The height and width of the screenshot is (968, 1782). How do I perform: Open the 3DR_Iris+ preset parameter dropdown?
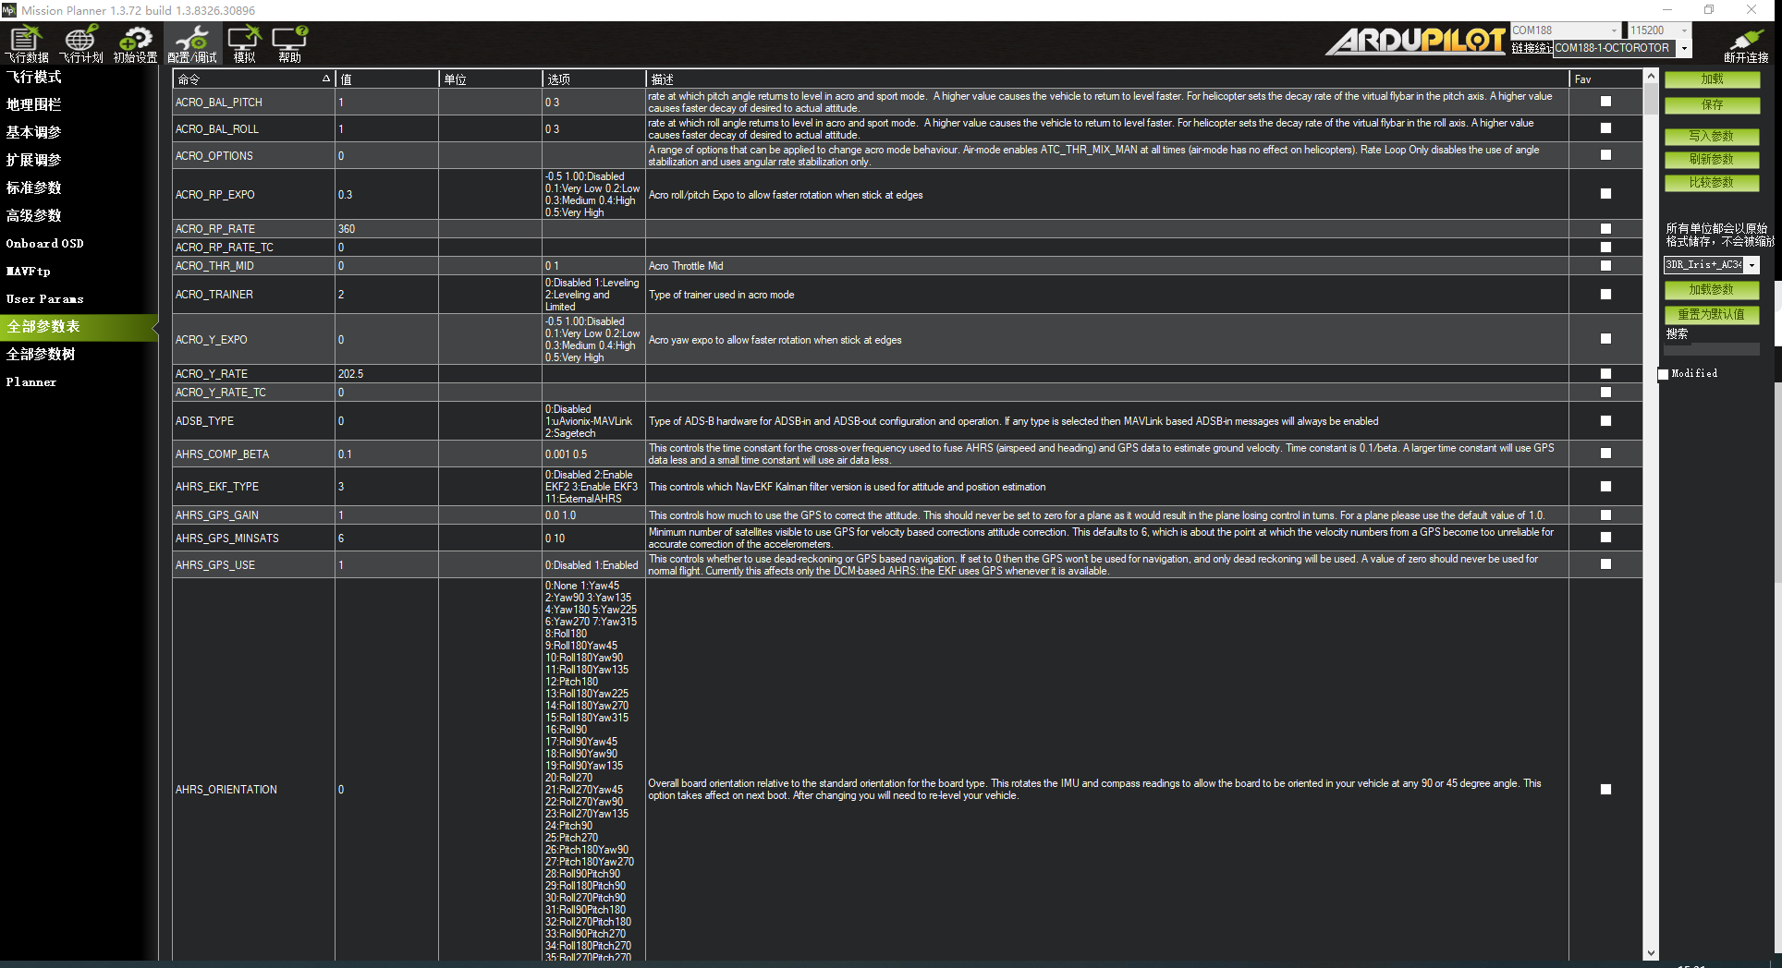tap(1751, 265)
